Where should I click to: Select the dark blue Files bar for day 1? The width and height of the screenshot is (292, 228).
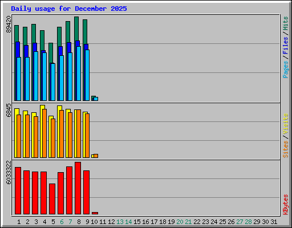(x=18, y=50)
